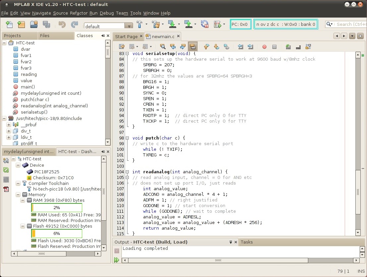Click the Find Selection magnifier icon

tap(163, 46)
